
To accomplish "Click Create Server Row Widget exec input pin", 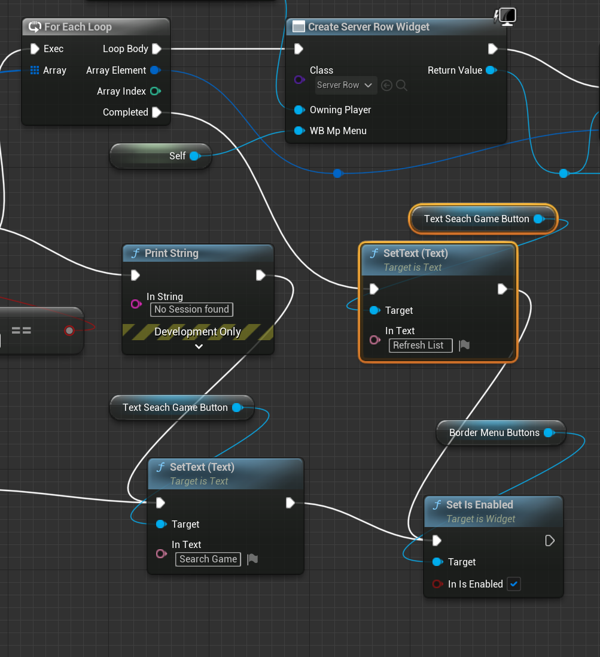I will (x=299, y=49).
